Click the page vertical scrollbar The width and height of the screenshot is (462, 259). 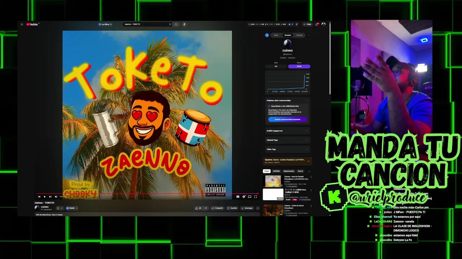(x=330, y=59)
